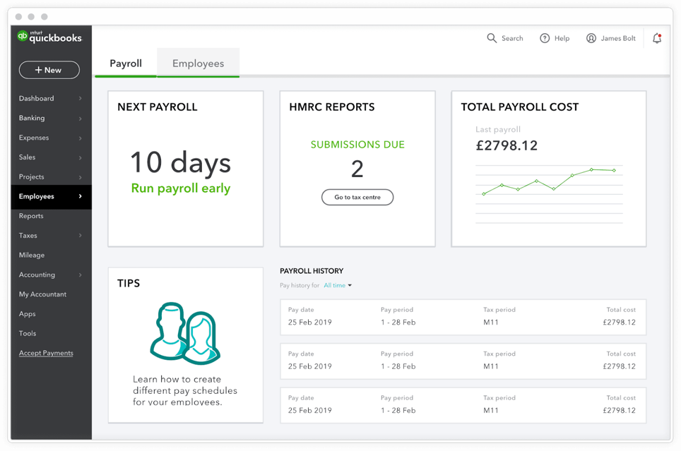Switch to the Employees tab

tap(198, 64)
